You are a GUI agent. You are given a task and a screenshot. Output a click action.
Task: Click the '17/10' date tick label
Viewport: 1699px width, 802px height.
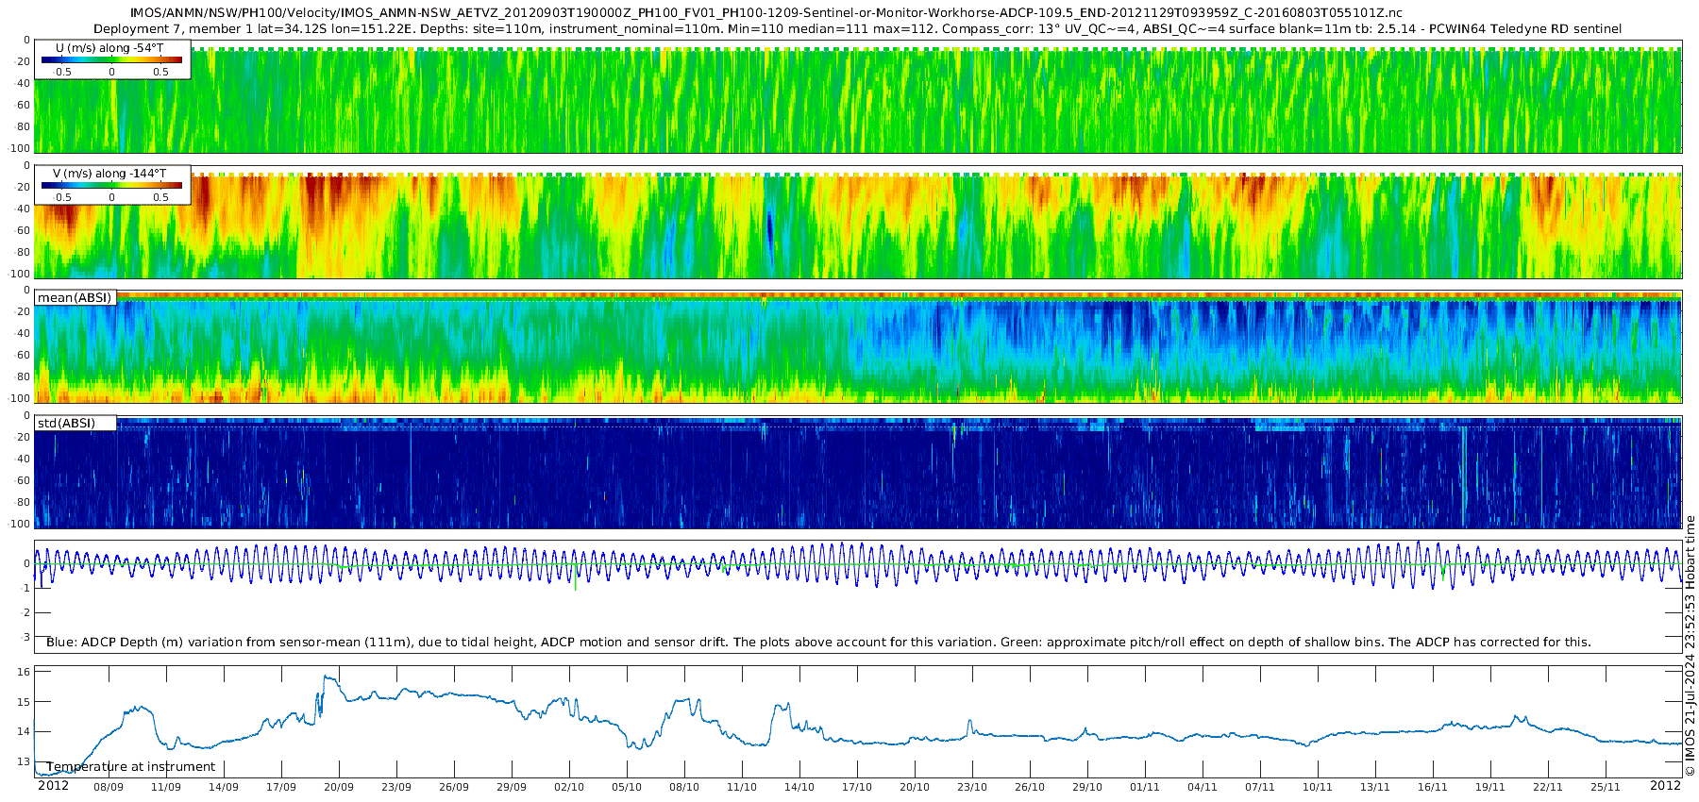857,787
